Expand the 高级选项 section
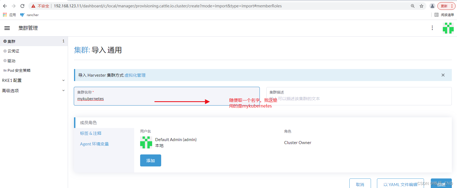 [x=34, y=91]
